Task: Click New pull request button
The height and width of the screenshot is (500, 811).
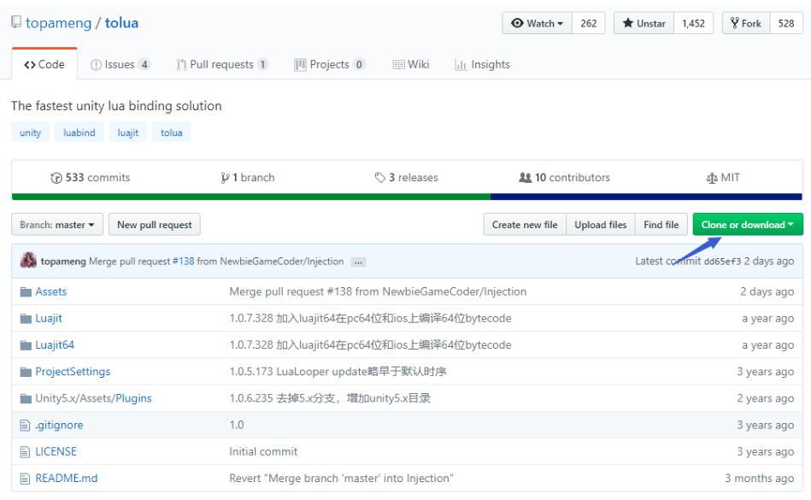Action: click(154, 225)
